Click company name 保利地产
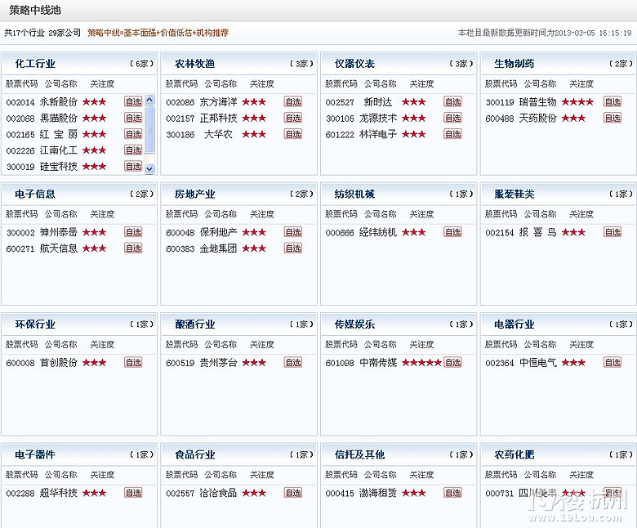Viewport: 637px width, 528px height. [218, 232]
